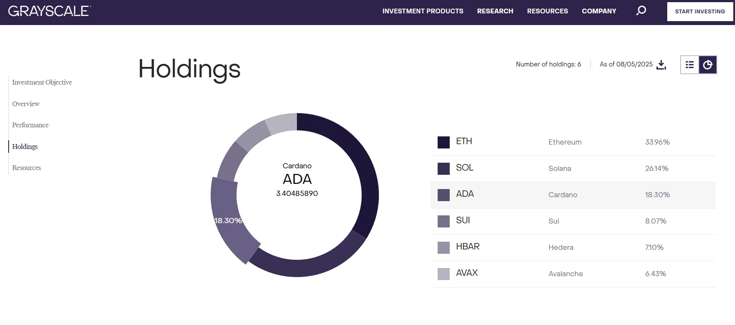Click the search magnifier icon
Viewport: 735px width, 325px height.
[641, 11]
